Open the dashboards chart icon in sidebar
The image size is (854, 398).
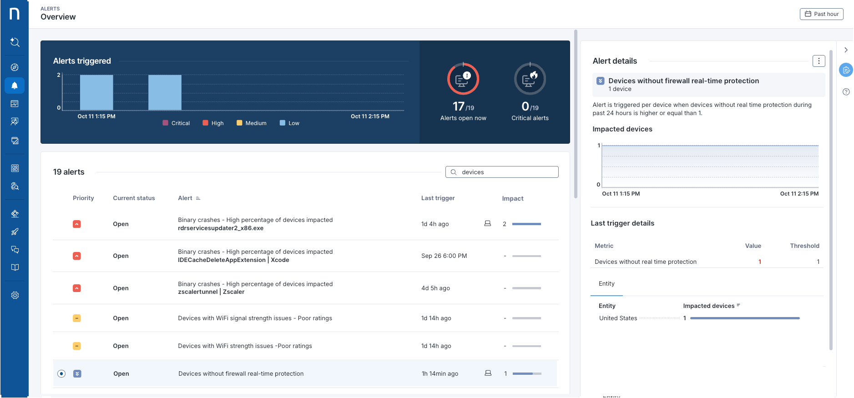[15, 104]
